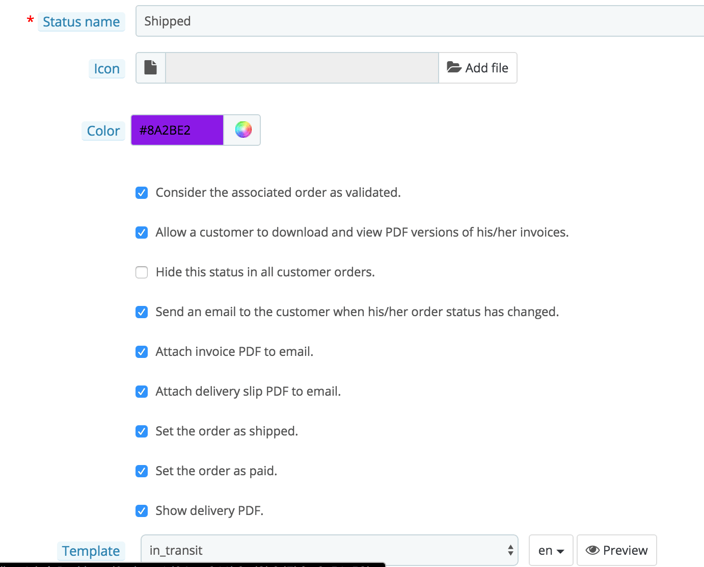Expand the en language dropdown

tap(551, 550)
